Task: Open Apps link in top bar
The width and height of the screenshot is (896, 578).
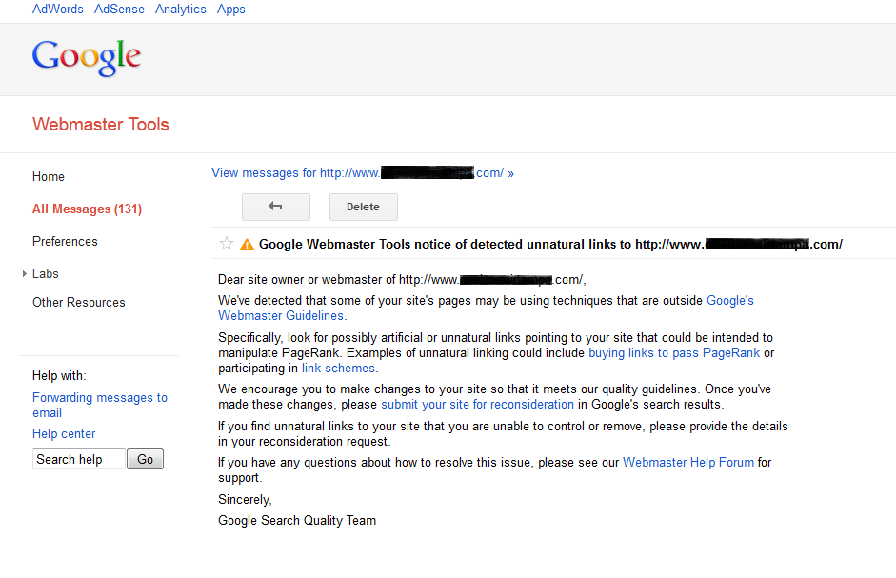Action: pos(230,10)
